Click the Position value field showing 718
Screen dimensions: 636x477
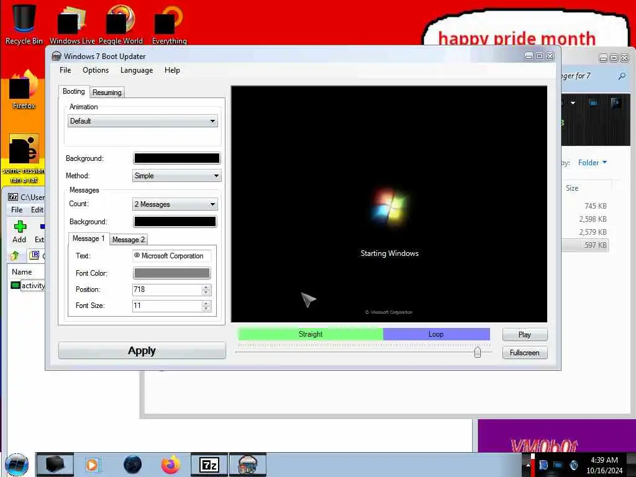tap(167, 289)
